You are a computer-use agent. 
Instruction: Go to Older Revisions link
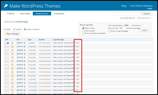(143, 18)
